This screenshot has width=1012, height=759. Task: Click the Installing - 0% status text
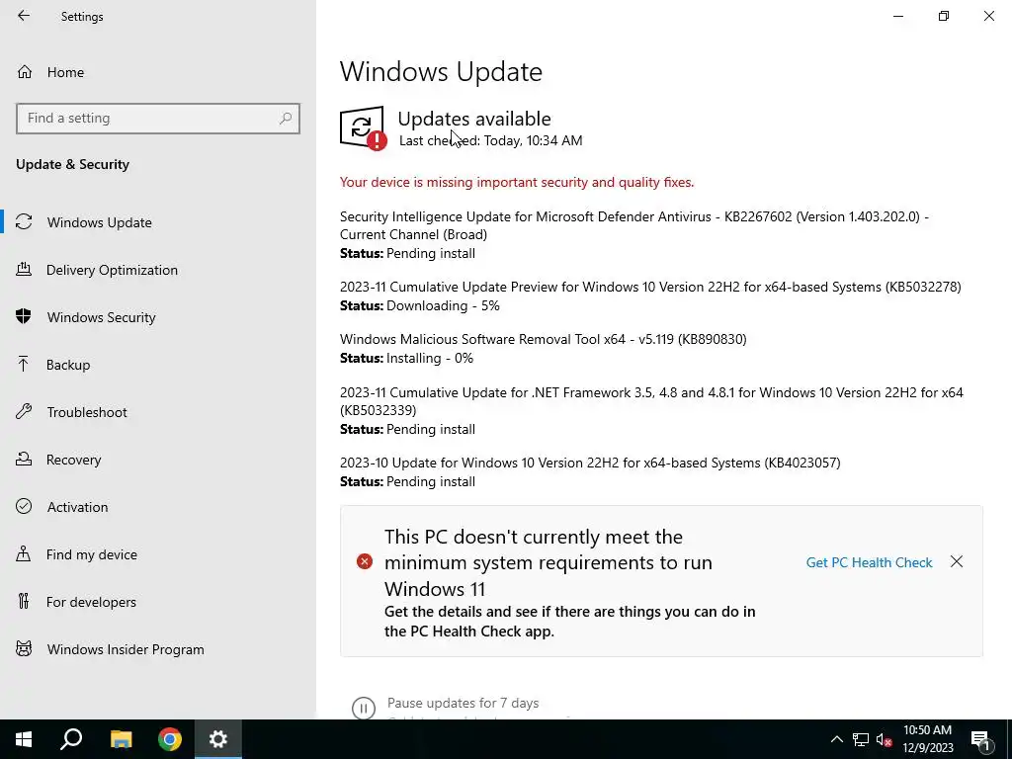430,358
